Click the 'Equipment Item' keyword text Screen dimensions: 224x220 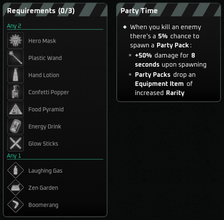point(159,84)
